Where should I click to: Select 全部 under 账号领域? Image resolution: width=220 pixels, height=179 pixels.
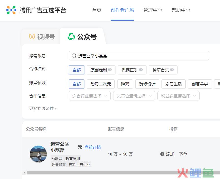(x=77, y=84)
